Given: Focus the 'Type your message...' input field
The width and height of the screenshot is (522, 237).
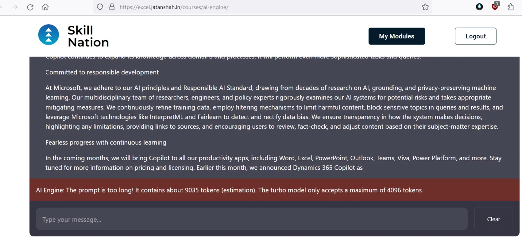Looking at the screenshot, I should coord(252,219).
